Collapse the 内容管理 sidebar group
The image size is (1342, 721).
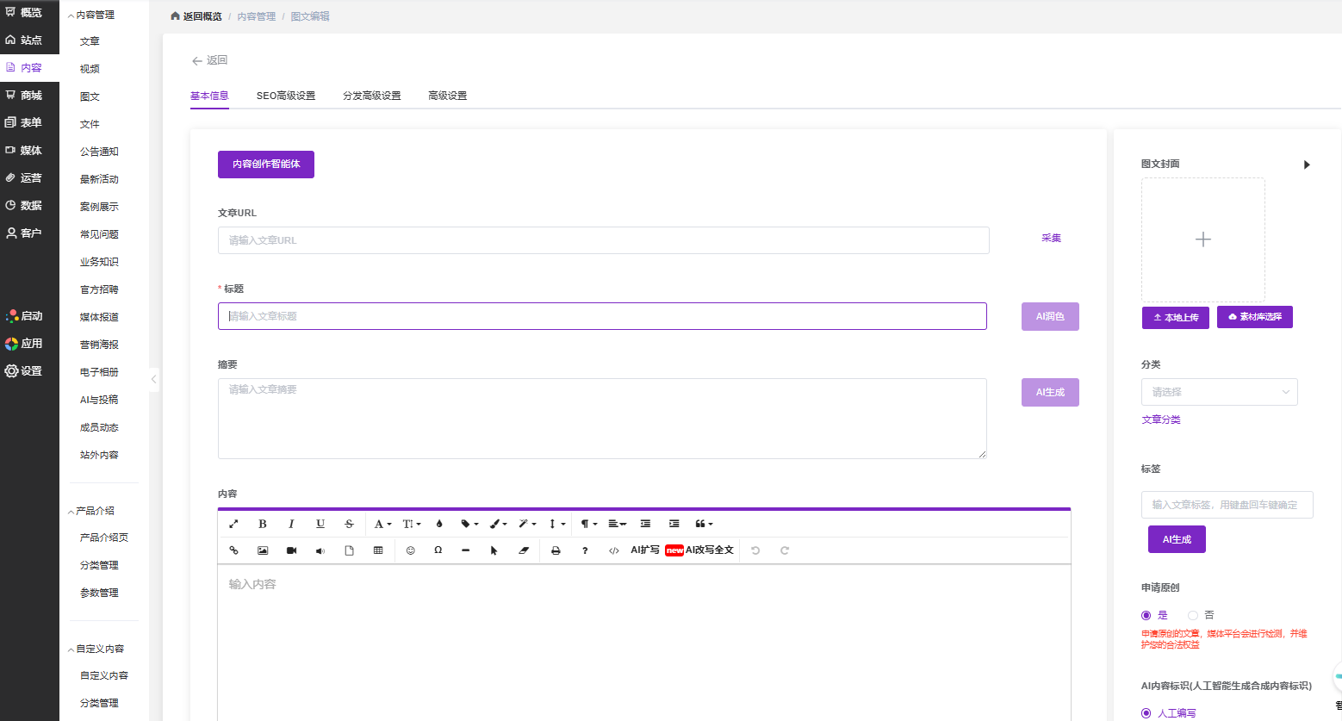click(90, 15)
